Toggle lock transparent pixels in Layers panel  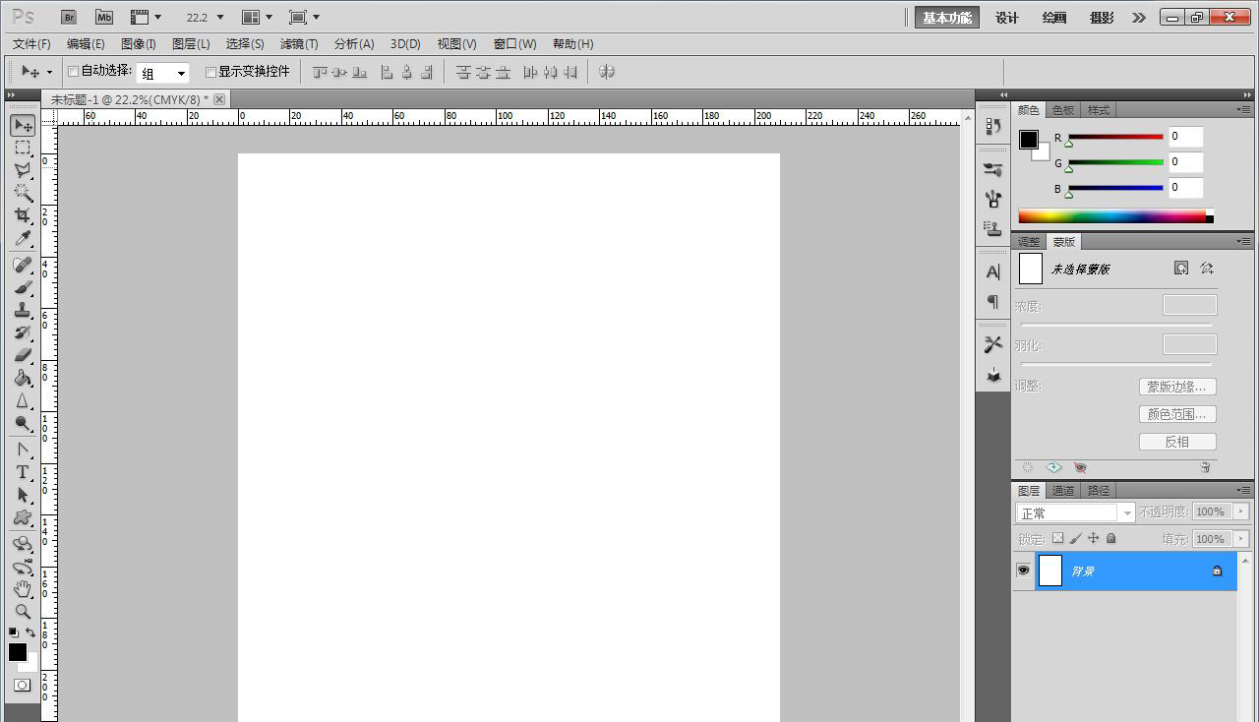click(1057, 538)
